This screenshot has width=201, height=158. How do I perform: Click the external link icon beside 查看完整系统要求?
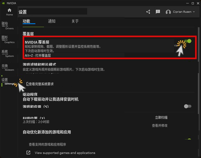click(27, 84)
